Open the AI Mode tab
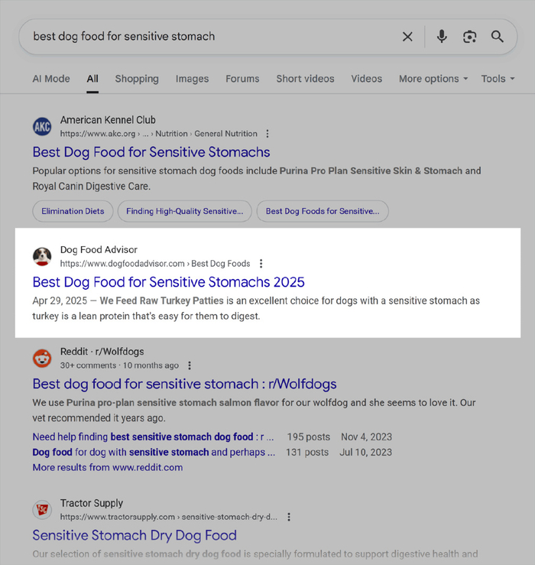535x565 pixels. (51, 79)
